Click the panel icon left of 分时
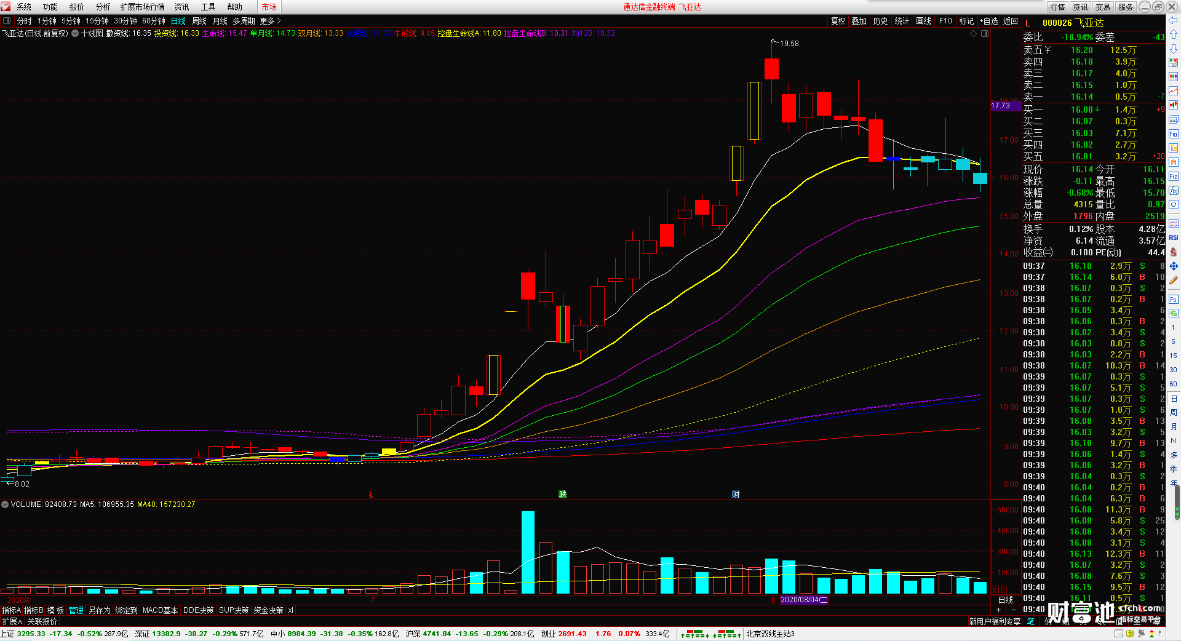Screen dimensions: 1181x641 (x=7, y=21)
